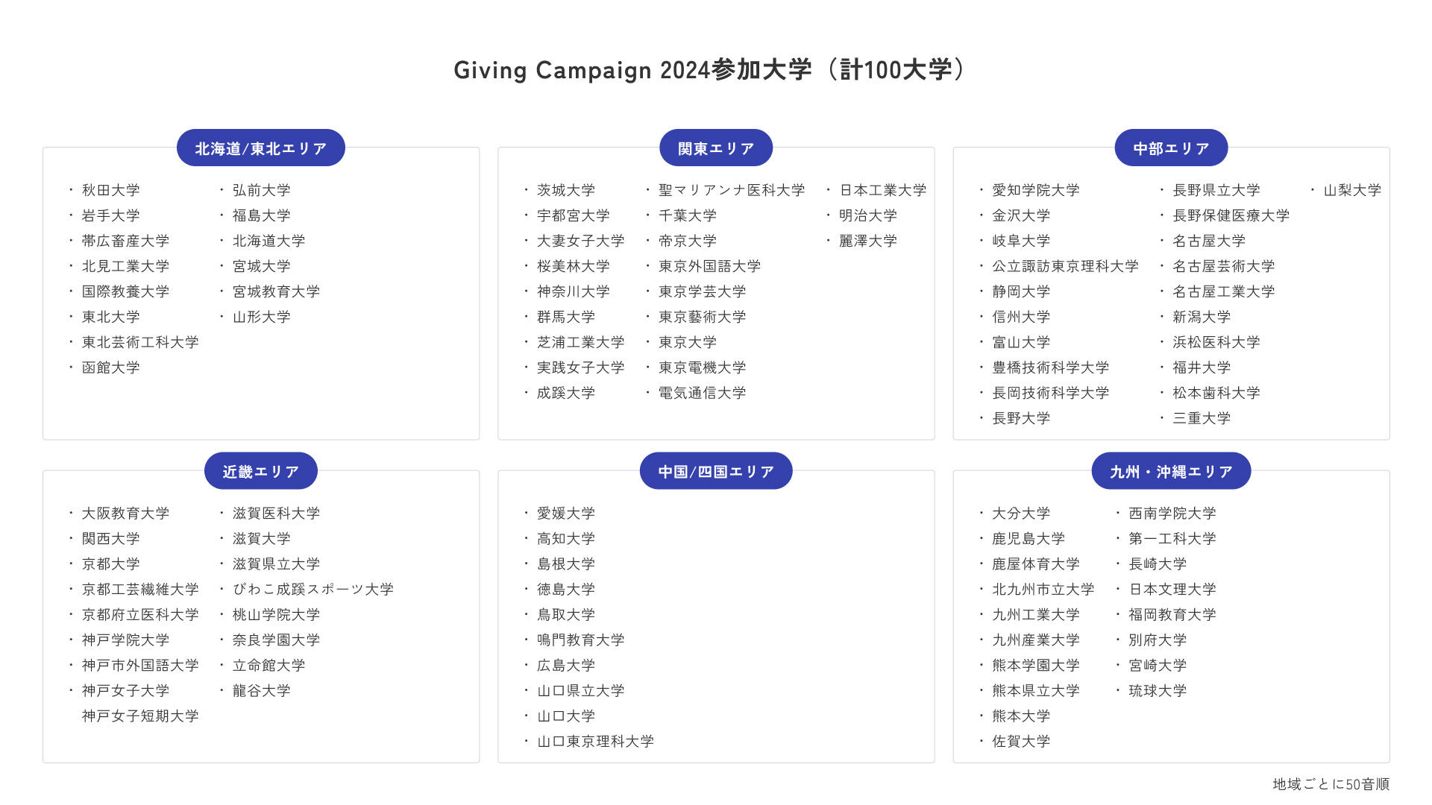Click the 中国/四国エリア header label
Image resolution: width=1432 pixels, height=805 pixels.
[x=715, y=471]
